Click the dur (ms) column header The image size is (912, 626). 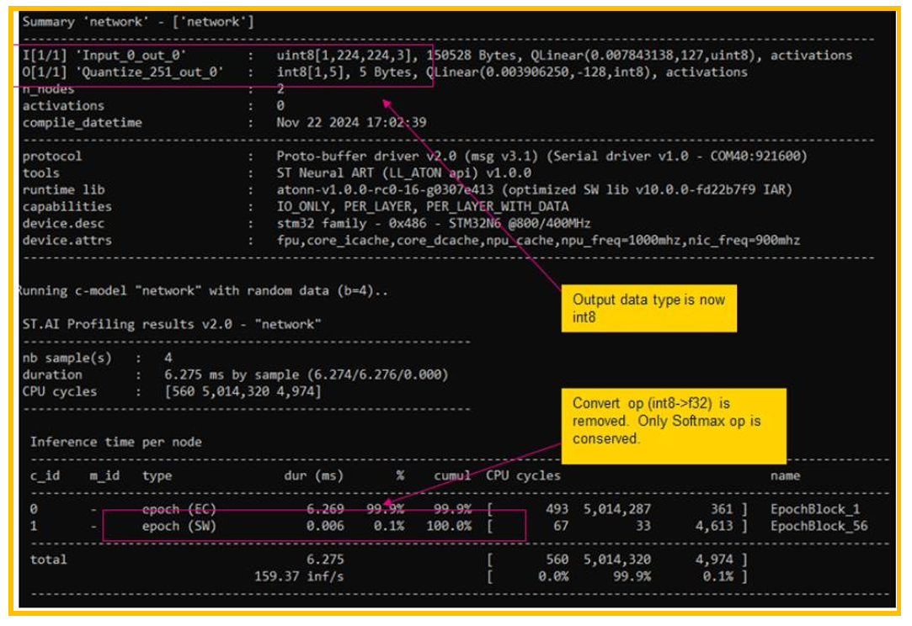tap(314, 476)
